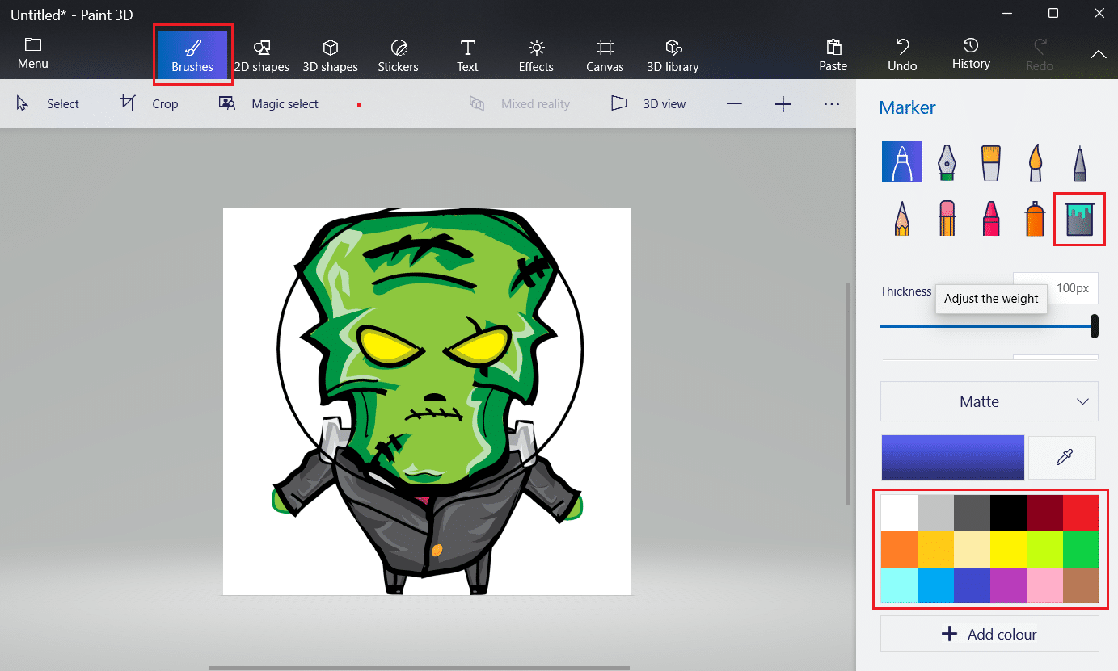Image resolution: width=1118 pixels, height=671 pixels.
Task: Open the more options ellipsis menu
Action: coord(832,103)
